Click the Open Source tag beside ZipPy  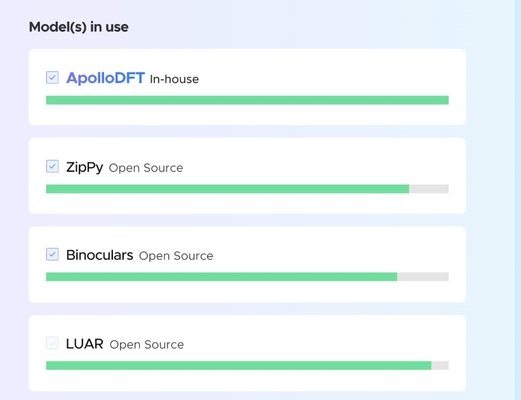click(146, 168)
